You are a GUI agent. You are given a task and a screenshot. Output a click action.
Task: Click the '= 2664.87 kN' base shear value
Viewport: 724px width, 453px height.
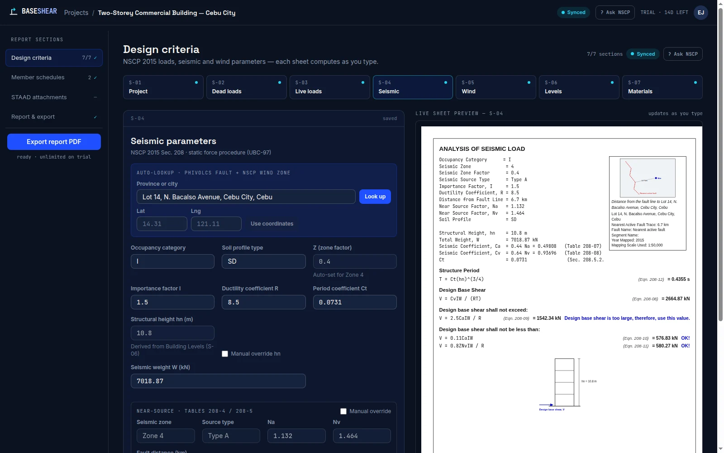click(676, 299)
